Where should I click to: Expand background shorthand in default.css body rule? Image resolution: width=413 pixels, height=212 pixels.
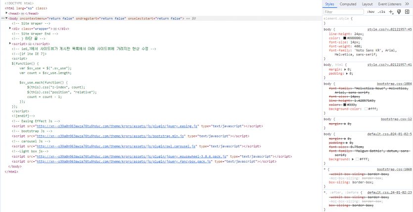(353, 159)
